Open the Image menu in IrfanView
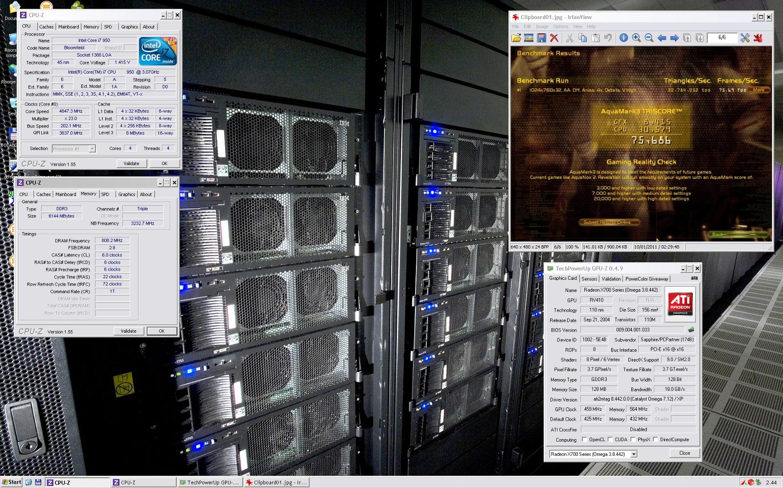 click(x=542, y=26)
